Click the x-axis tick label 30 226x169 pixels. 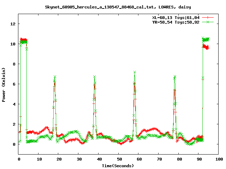coord(79,159)
